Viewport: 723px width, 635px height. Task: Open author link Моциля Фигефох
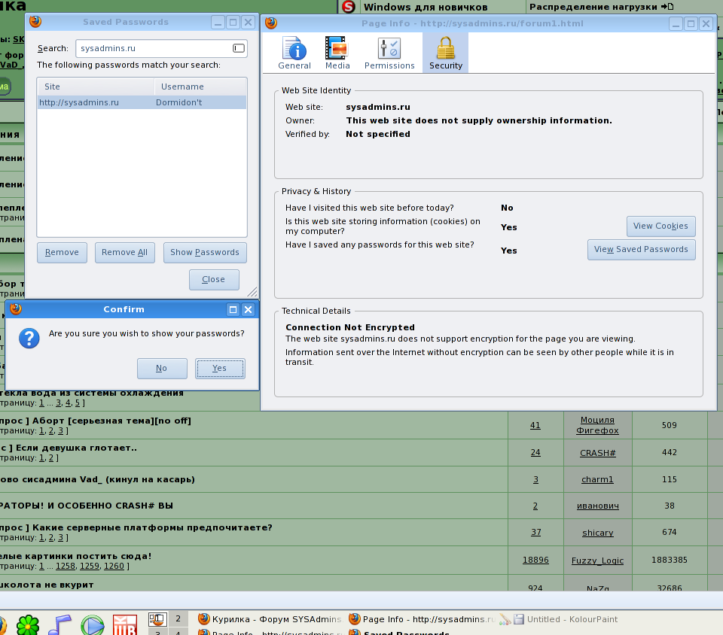click(597, 425)
